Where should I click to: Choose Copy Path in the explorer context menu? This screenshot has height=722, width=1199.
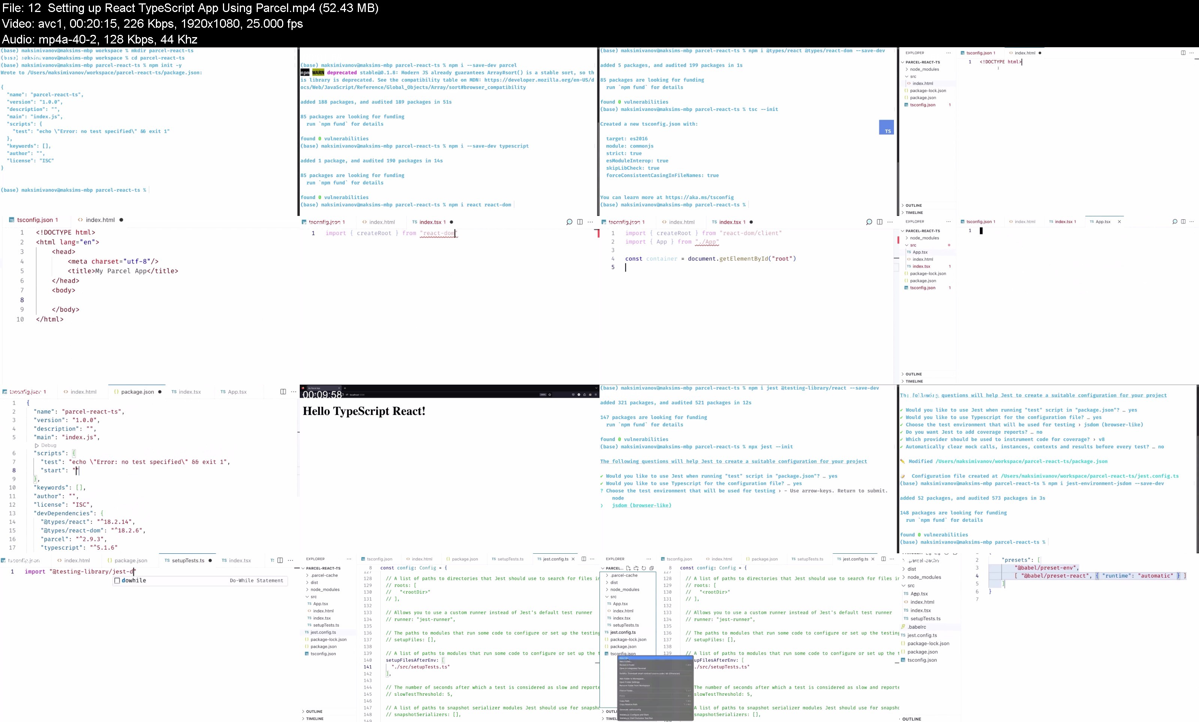(655, 701)
